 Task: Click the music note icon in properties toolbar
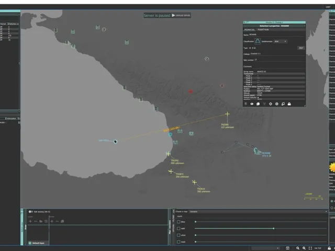point(283,104)
